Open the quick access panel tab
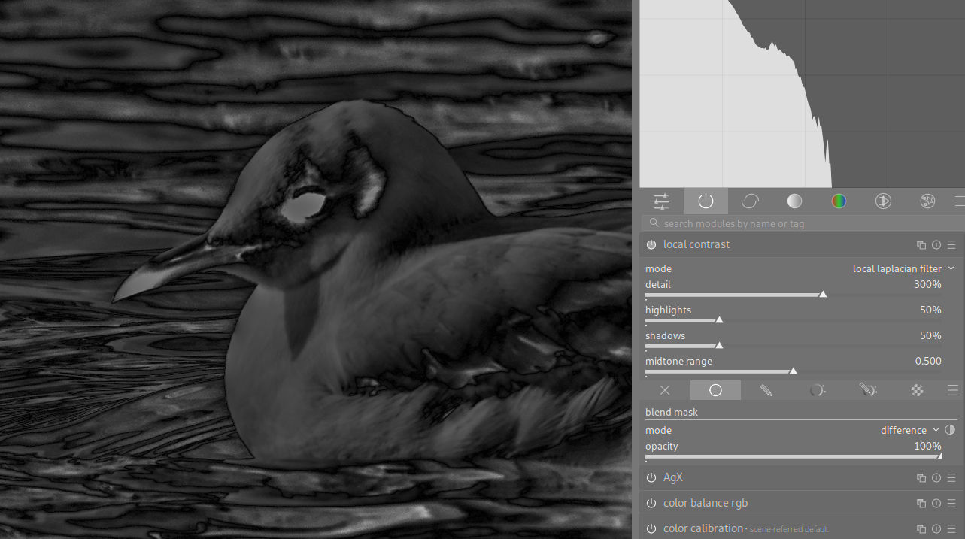The height and width of the screenshot is (539, 965). coord(661,201)
